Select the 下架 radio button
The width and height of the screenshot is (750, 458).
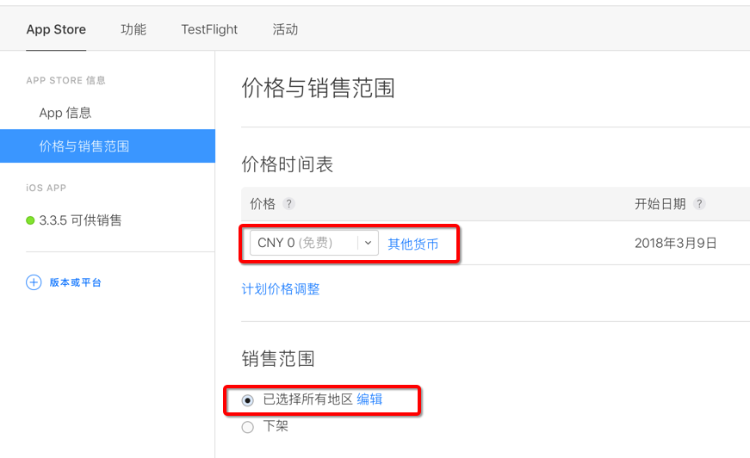[247, 427]
